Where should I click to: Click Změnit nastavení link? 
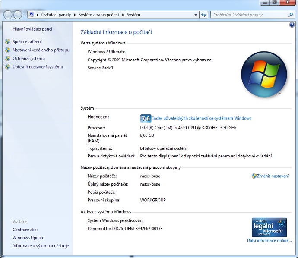point(273,176)
